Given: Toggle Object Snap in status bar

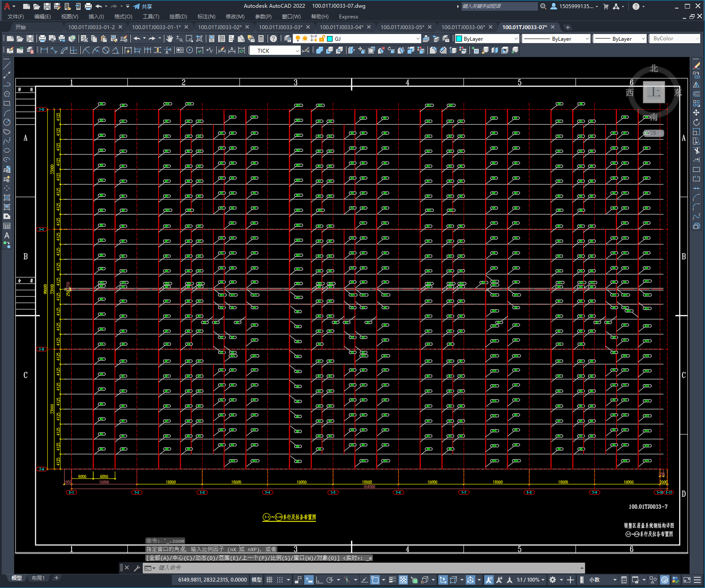Looking at the screenshot, I should (375, 580).
